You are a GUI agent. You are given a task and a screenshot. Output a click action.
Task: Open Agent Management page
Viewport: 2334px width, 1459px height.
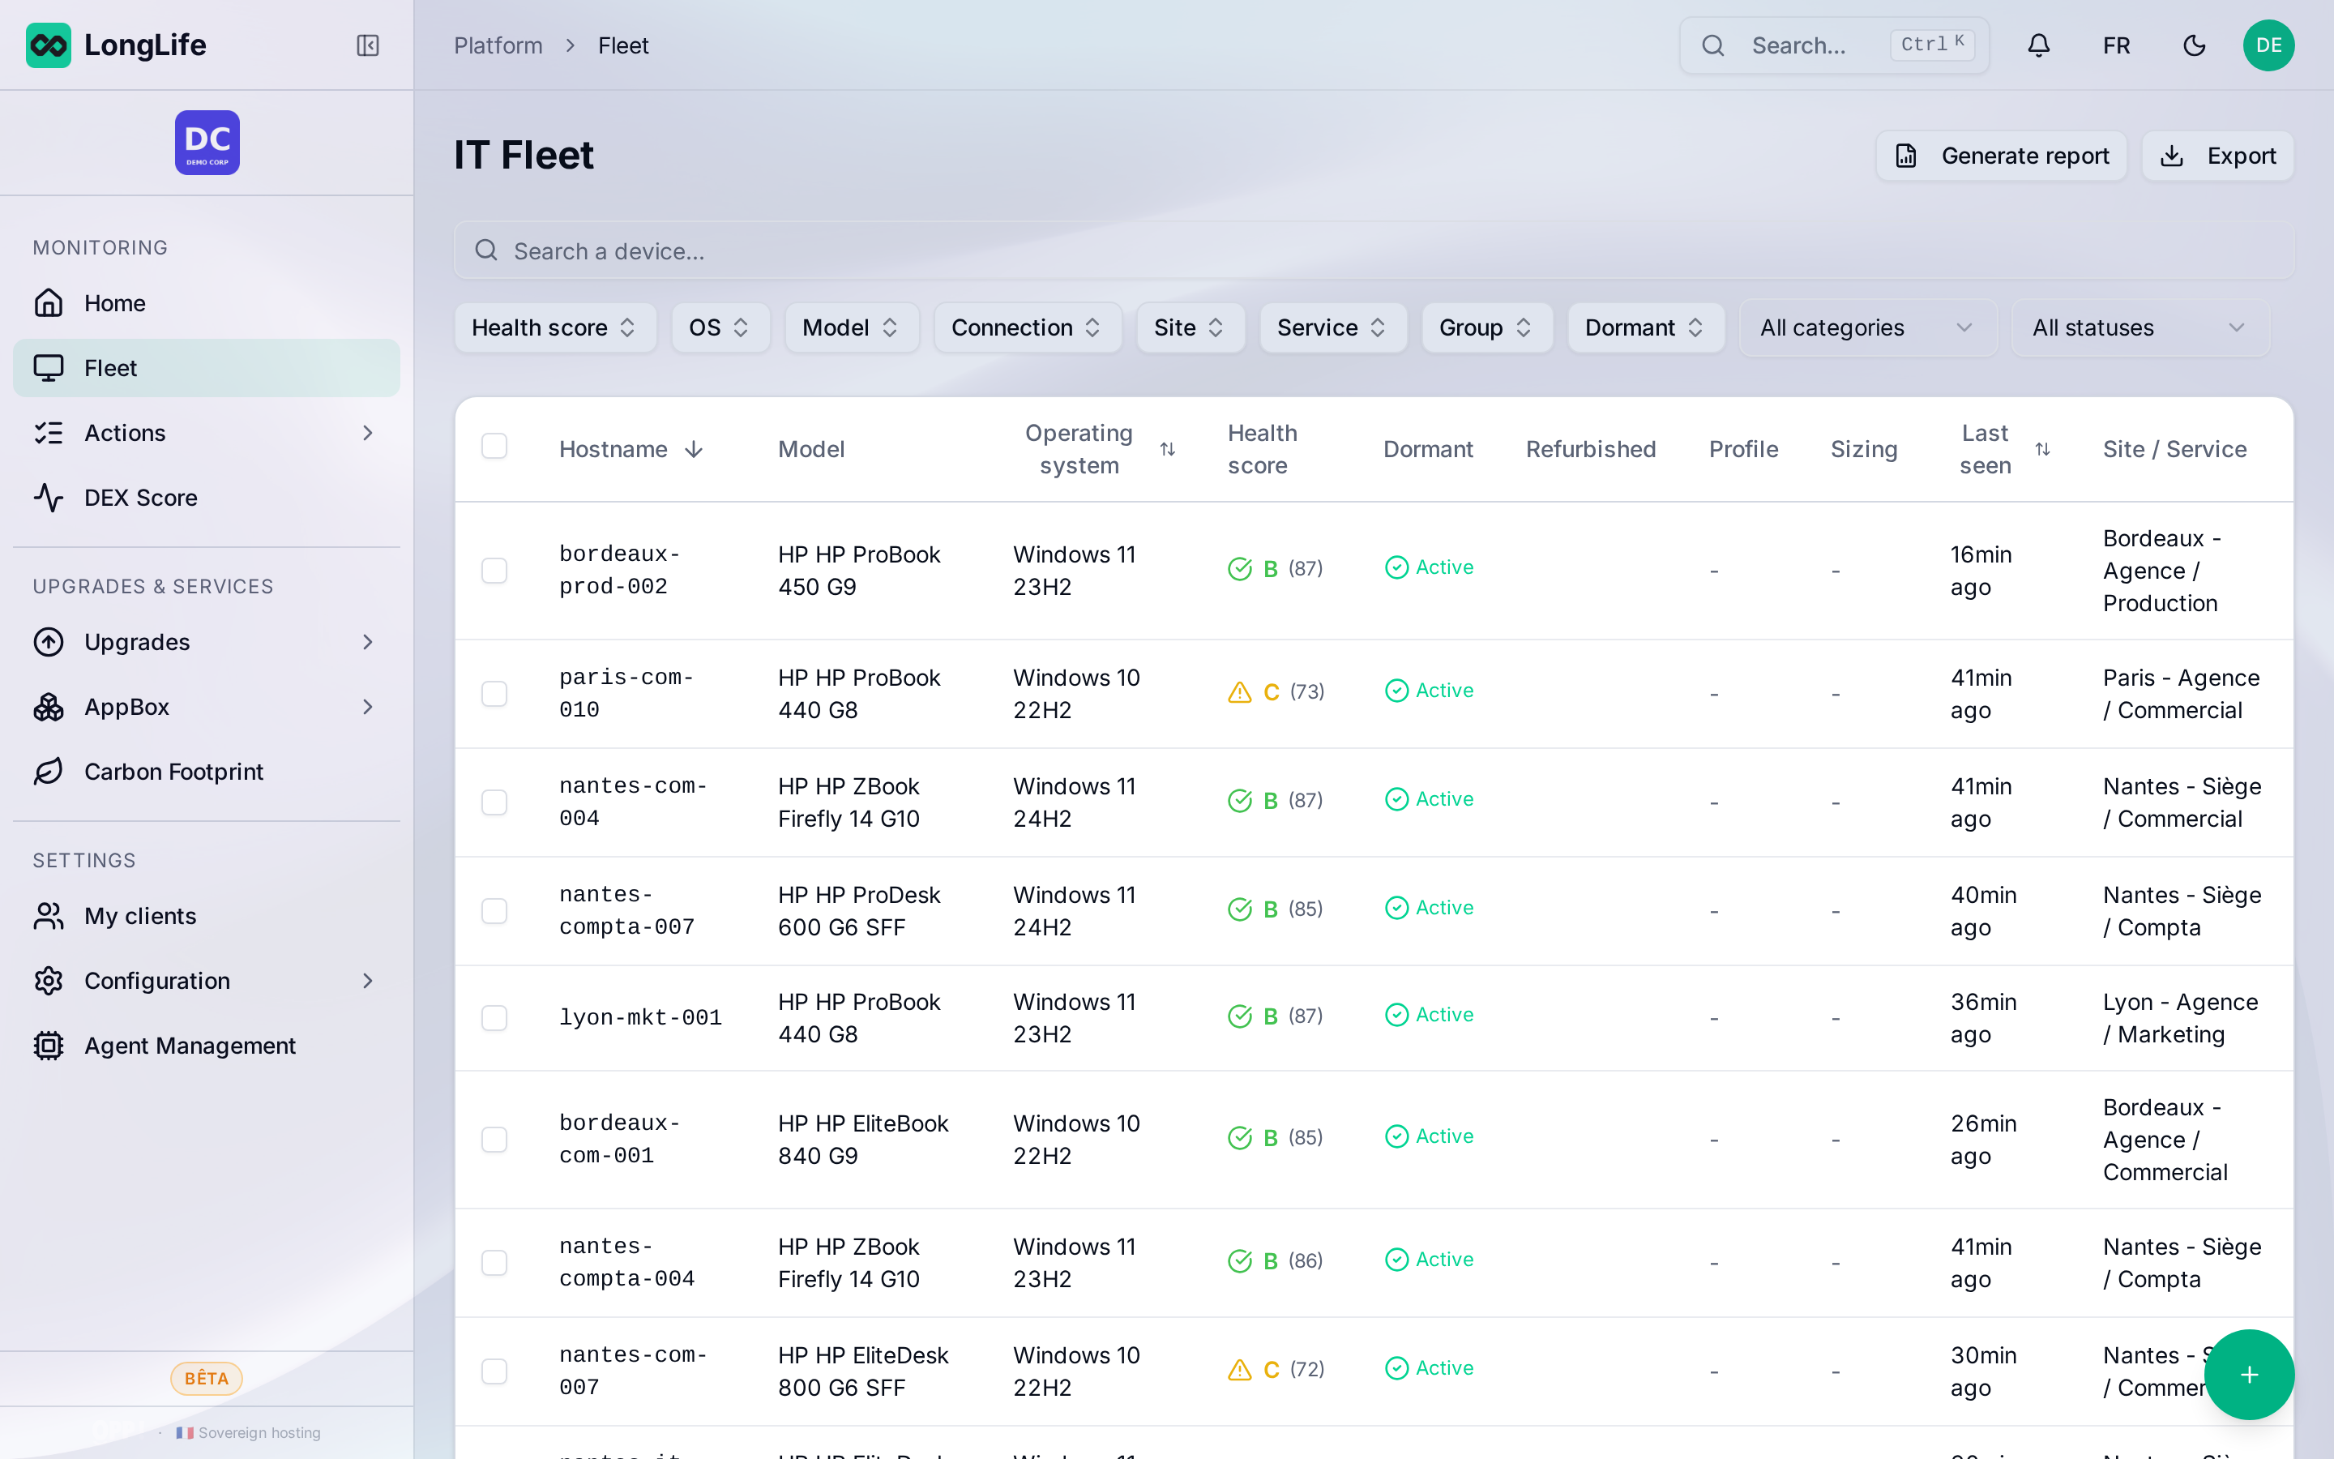point(207,1046)
